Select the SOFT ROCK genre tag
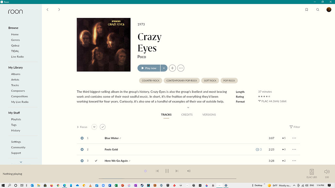Image resolution: width=335 pixels, height=188 pixels. point(210,81)
